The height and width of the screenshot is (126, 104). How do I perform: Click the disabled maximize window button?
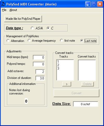pyautogui.click(x=94, y=4)
